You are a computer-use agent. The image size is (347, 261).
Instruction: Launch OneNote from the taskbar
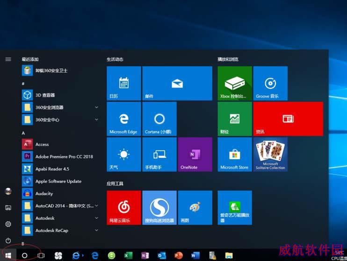[145, 255]
